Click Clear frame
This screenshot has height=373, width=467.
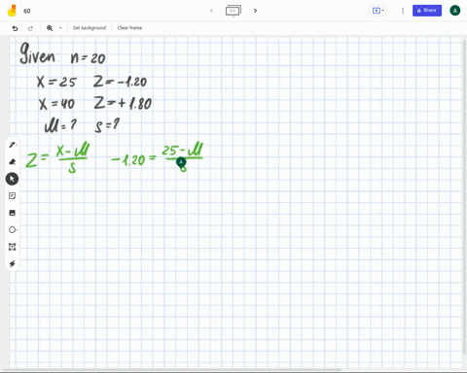coord(129,28)
